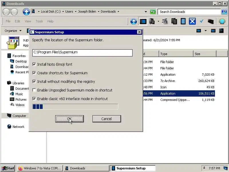
Task: Click the search magnifier icon
Action: [x=224, y=12]
